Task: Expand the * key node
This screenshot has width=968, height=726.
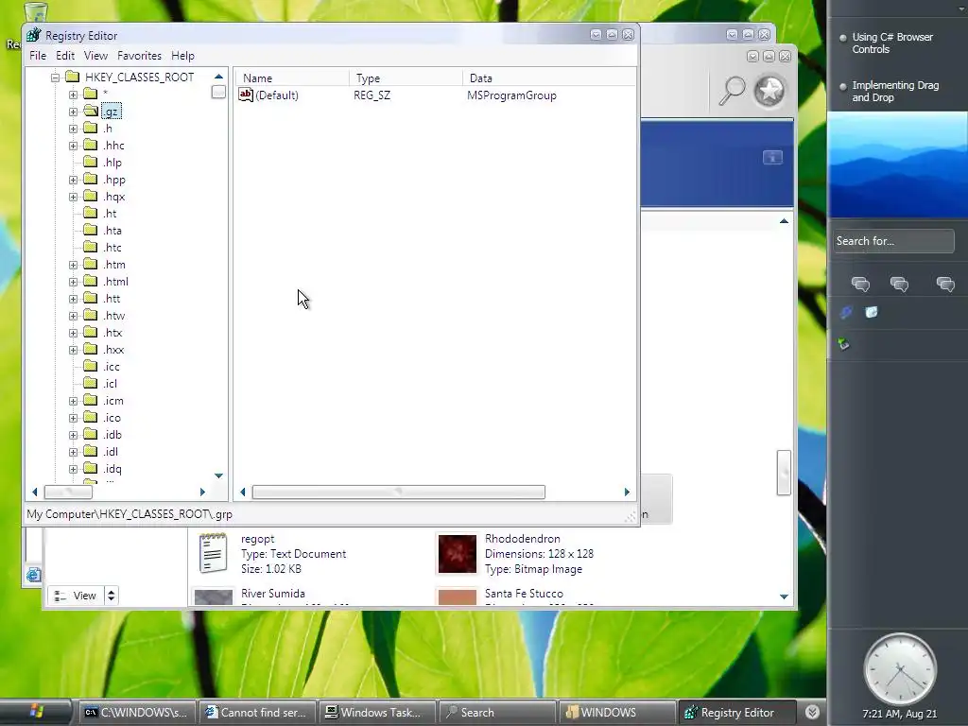Action: coord(73,95)
